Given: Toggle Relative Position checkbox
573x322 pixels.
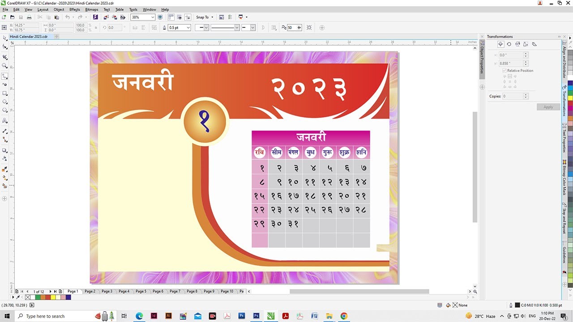Looking at the screenshot, I should click(x=505, y=71).
